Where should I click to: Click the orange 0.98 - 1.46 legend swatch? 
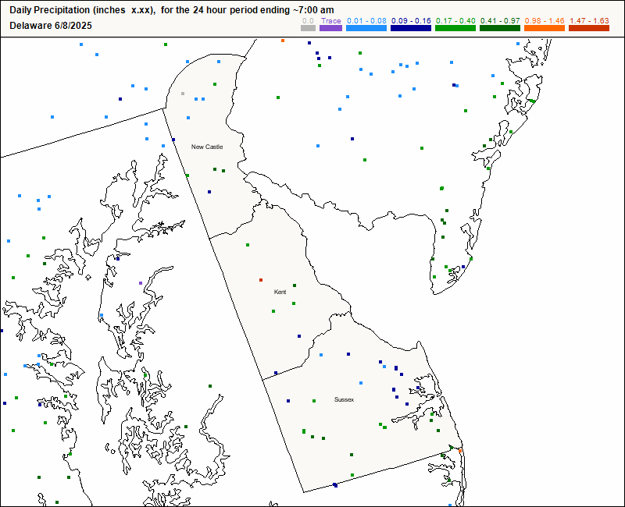(545, 28)
